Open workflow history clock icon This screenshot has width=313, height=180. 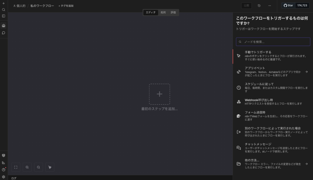click(259, 5)
